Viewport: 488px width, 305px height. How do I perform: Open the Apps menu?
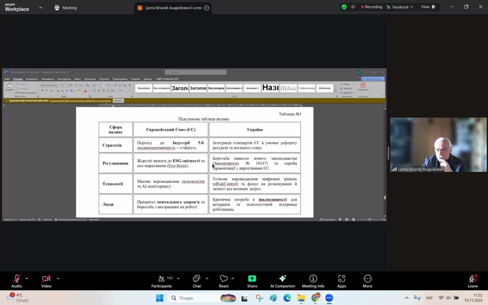click(341, 281)
